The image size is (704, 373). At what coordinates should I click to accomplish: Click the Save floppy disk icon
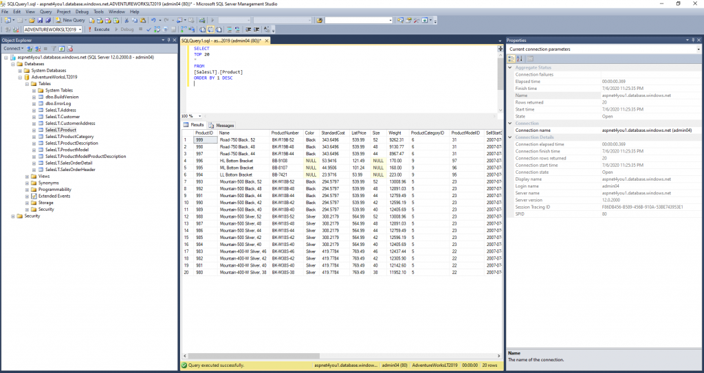(40, 20)
